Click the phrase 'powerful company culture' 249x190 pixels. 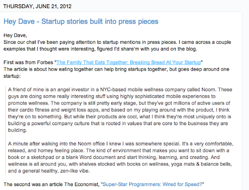pos(60,124)
